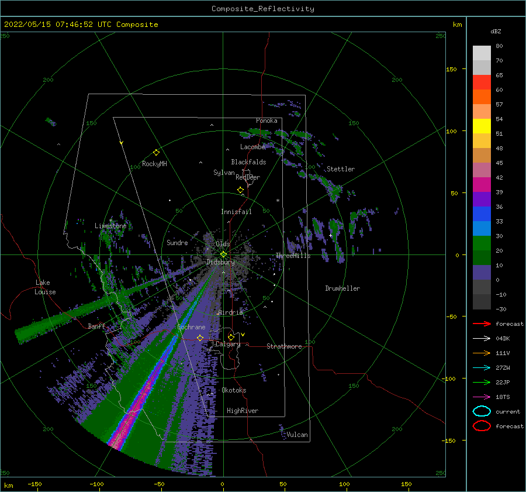The width and height of the screenshot is (526, 492).
Task: Click the magenta 18TS arrow icon
Action: point(482,397)
